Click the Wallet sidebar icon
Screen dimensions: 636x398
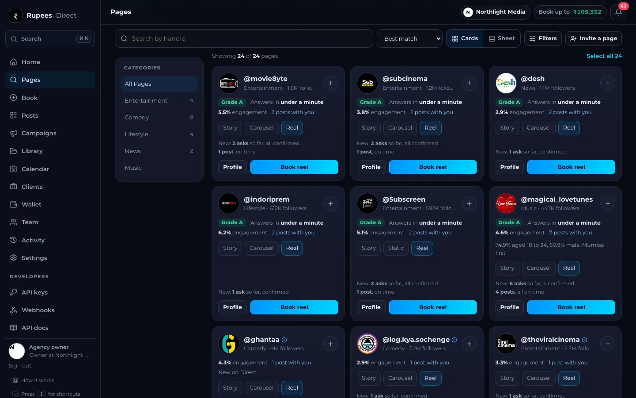14,204
